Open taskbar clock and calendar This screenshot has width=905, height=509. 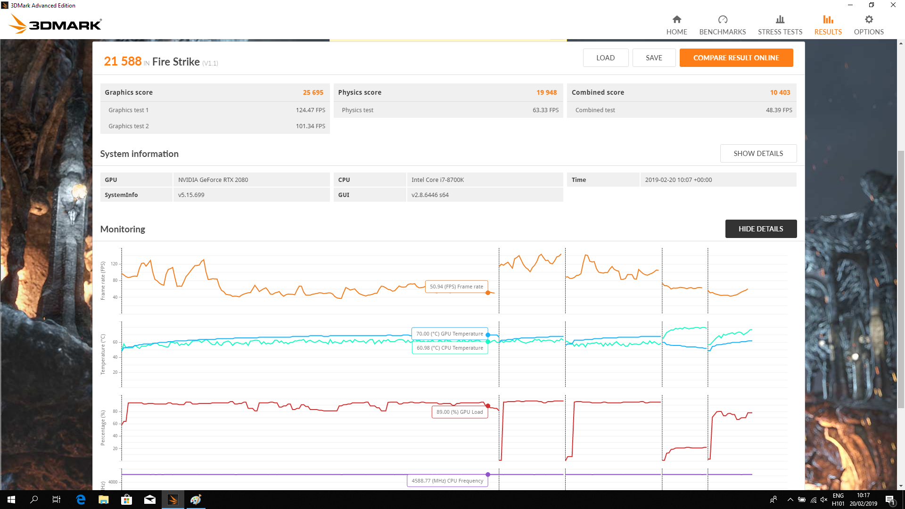point(864,500)
